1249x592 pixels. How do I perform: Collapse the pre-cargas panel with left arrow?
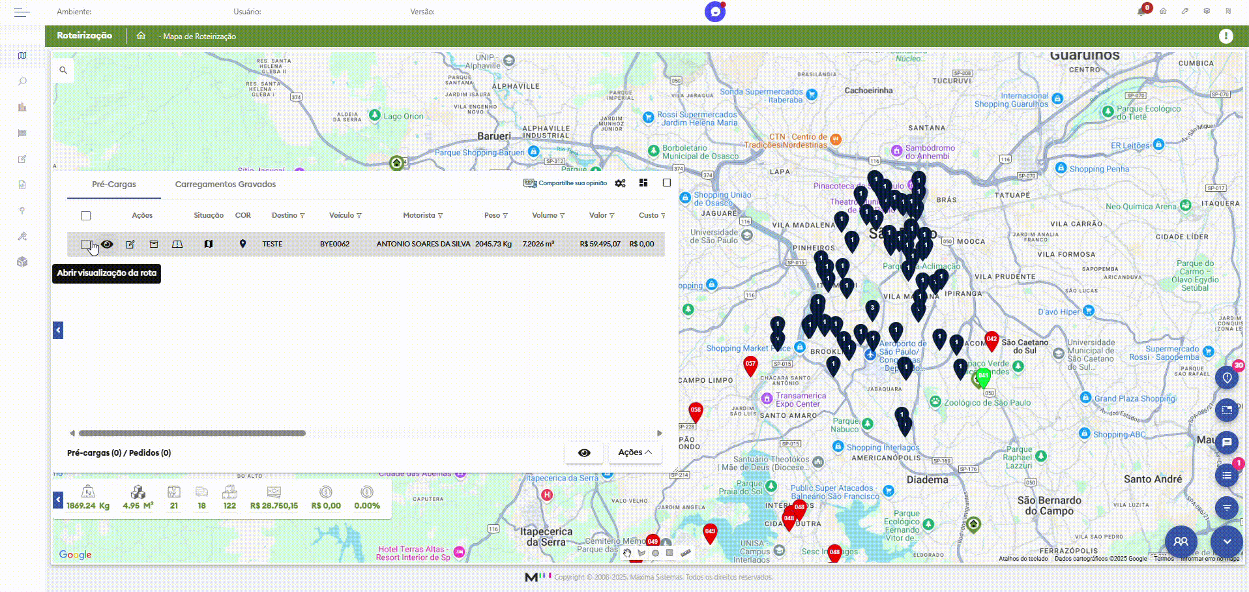tap(58, 330)
